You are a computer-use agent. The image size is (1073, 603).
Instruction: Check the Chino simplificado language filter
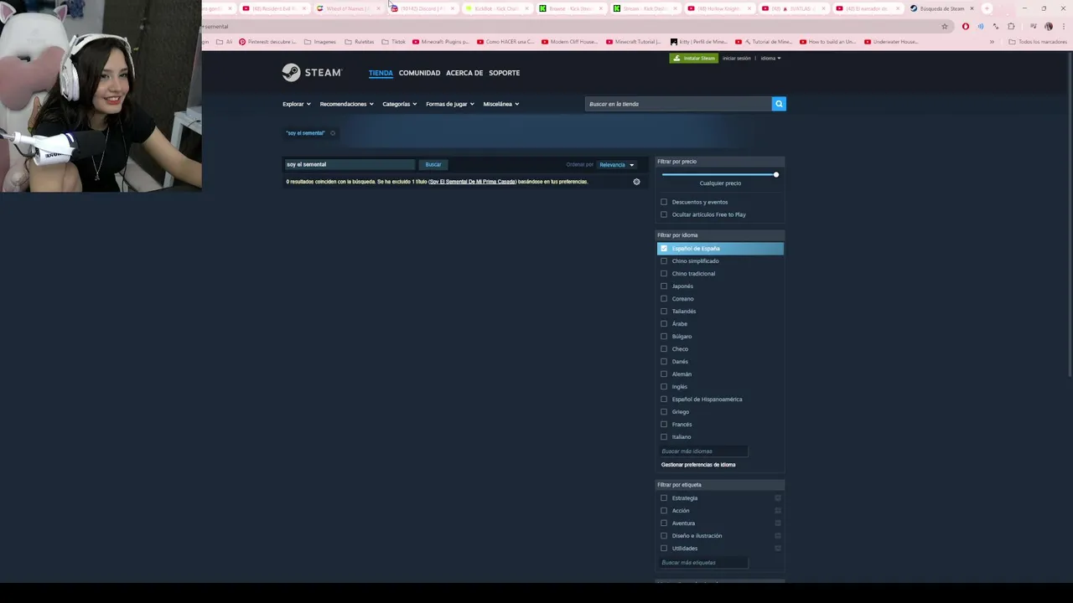point(664,261)
